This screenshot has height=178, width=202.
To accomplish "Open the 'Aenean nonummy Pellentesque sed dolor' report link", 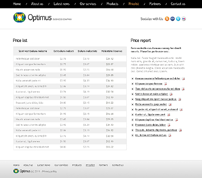I will [158, 79].
